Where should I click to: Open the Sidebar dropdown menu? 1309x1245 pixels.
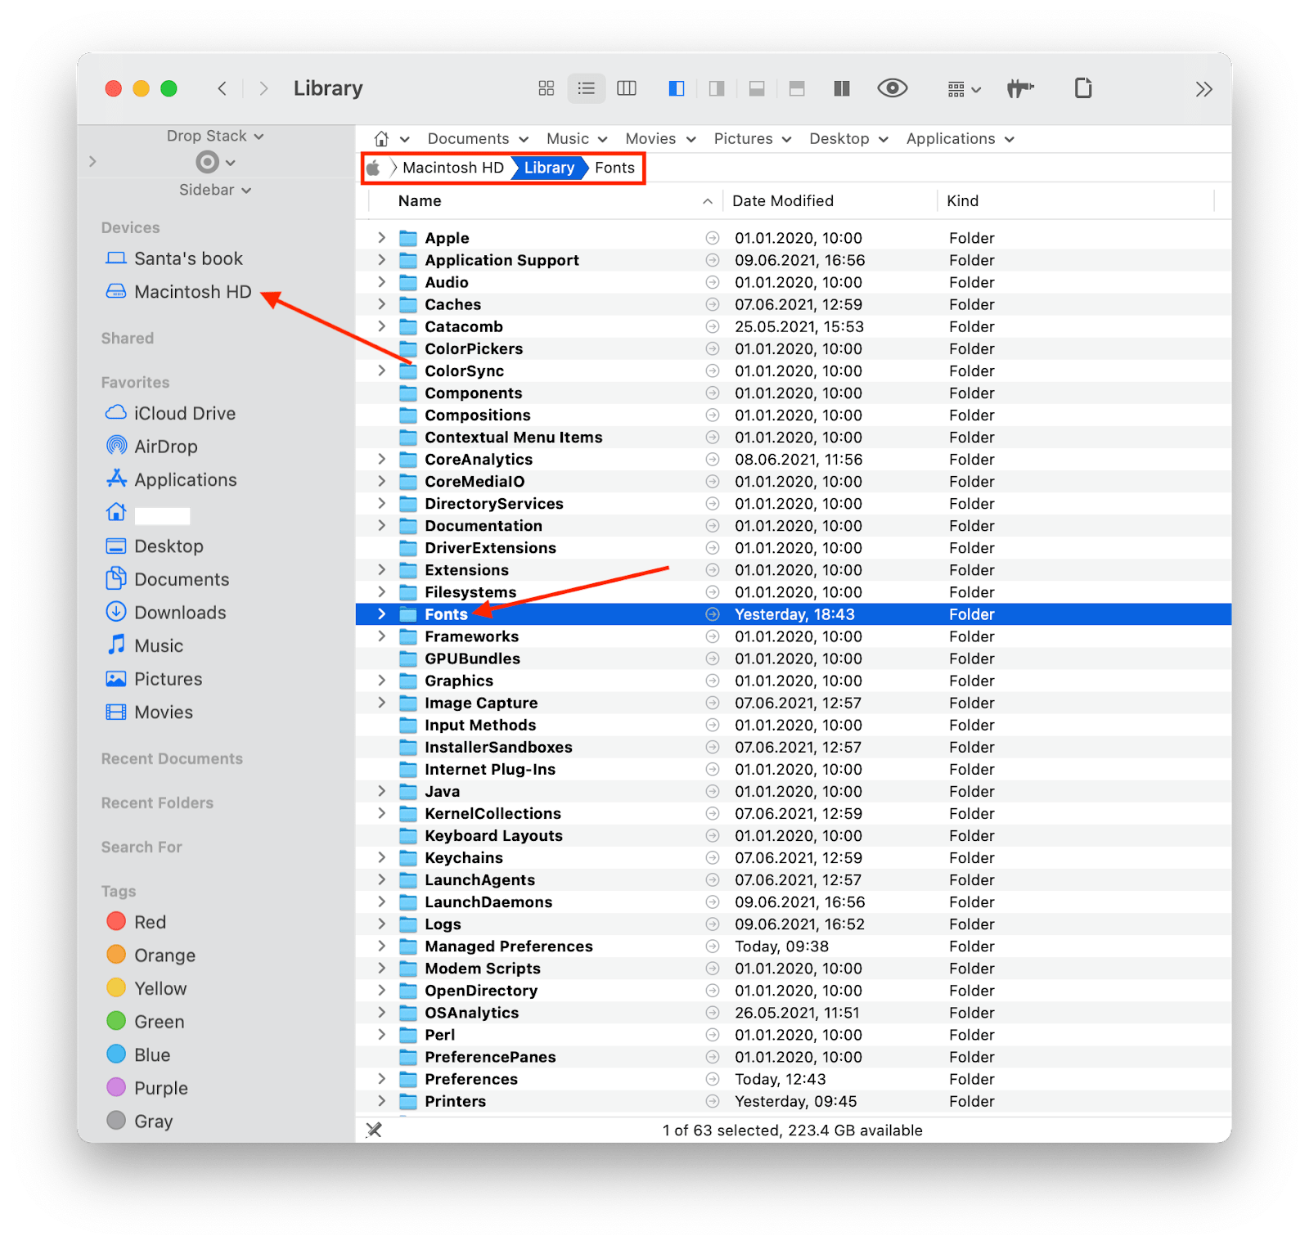(x=215, y=190)
